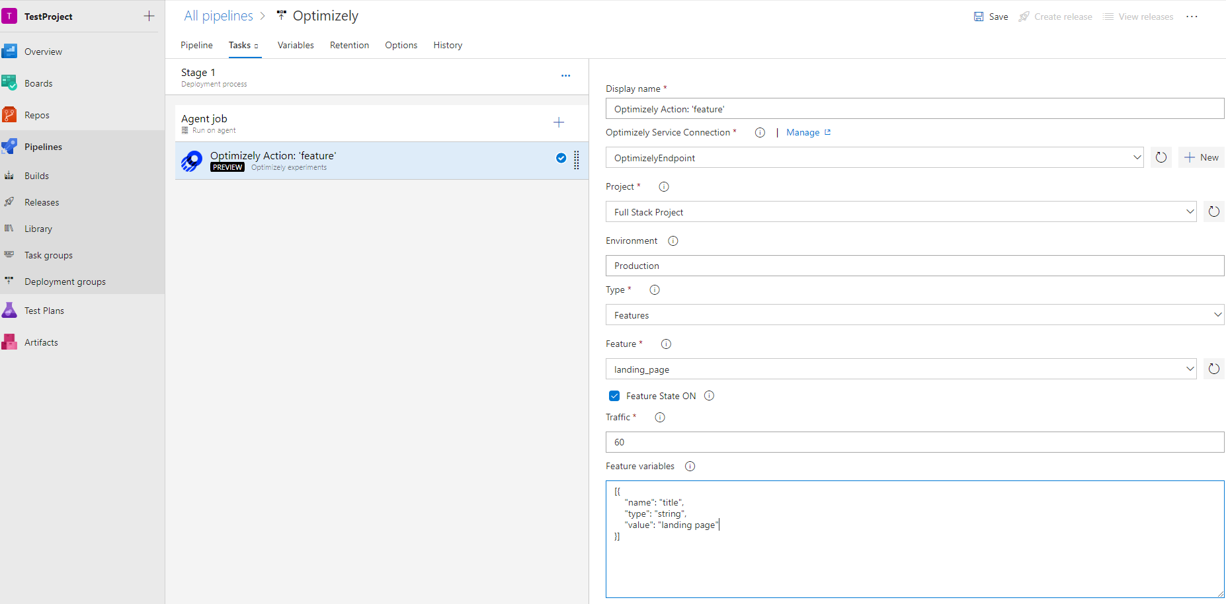Select the Stage 1 deployment process header
Viewport: 1226px width, 604px height.
377,77
